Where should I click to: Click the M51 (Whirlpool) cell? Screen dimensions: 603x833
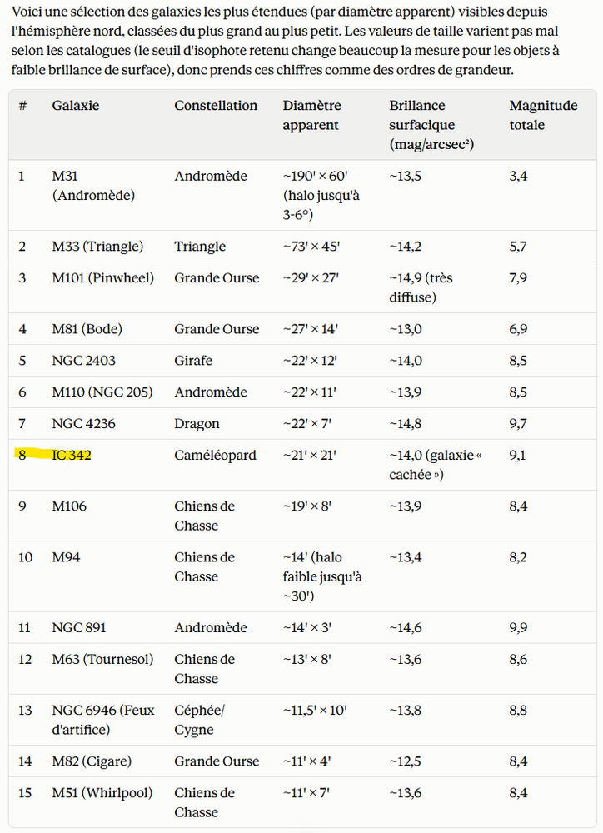102,793
